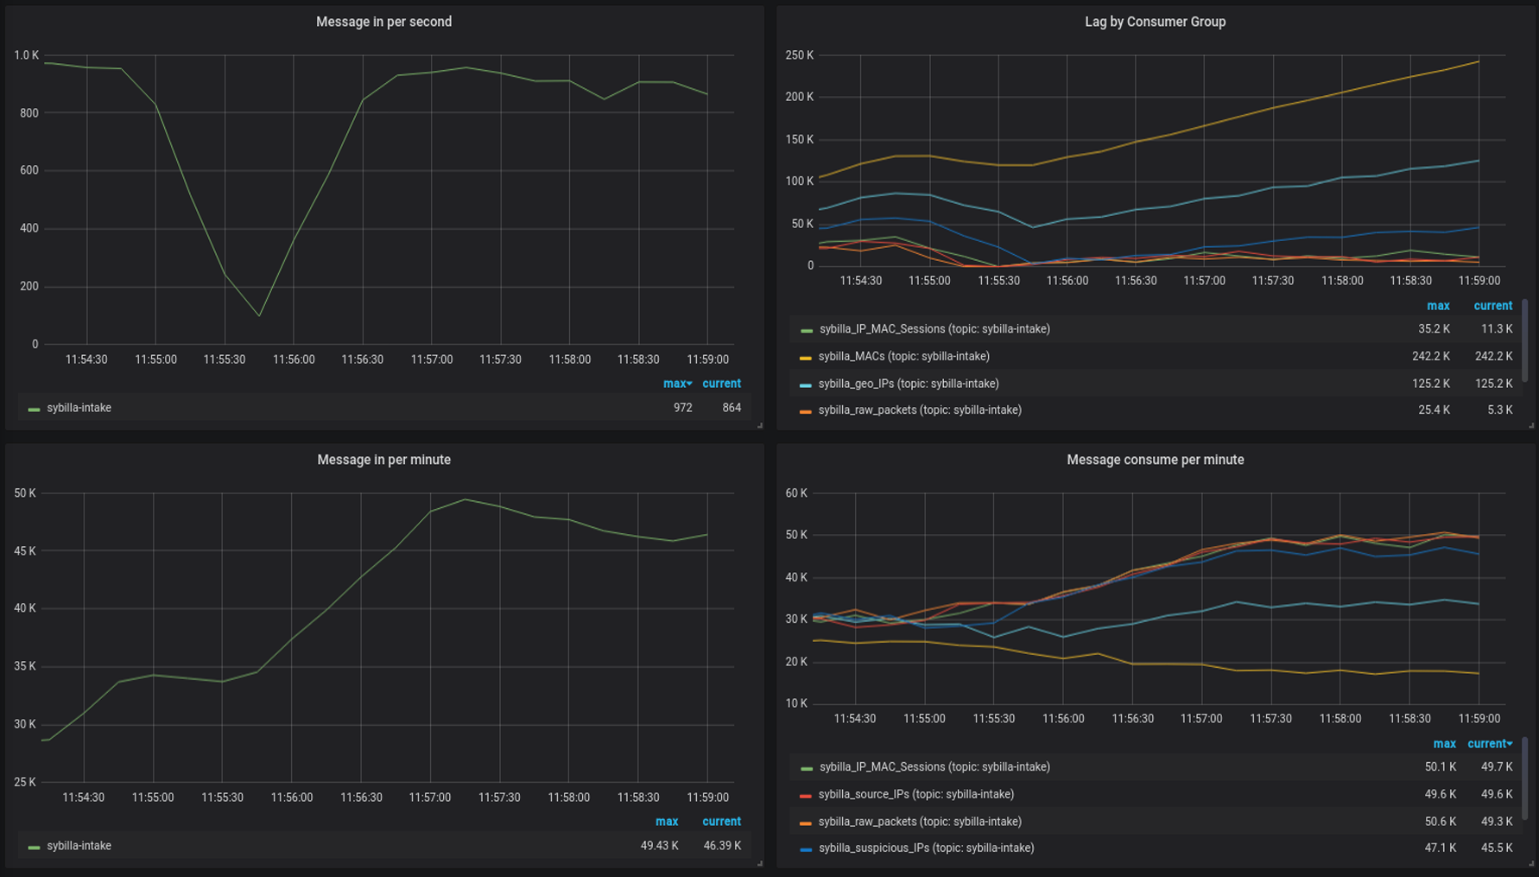
Task: Click max value 972 in Message in per second legend
Action: (x=683, y=408)
